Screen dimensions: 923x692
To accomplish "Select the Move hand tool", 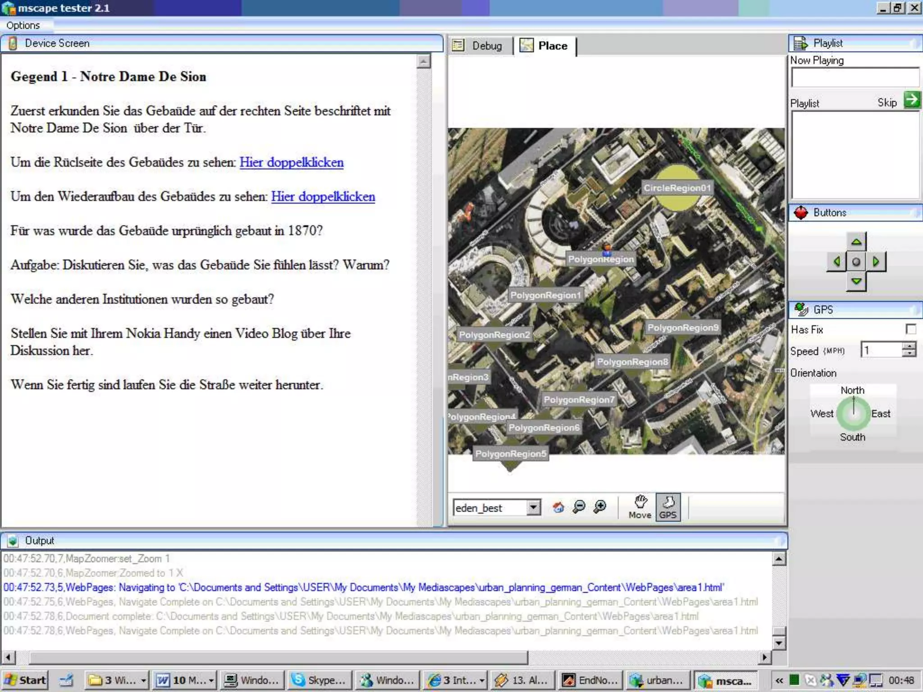I will tap(640, 507).
